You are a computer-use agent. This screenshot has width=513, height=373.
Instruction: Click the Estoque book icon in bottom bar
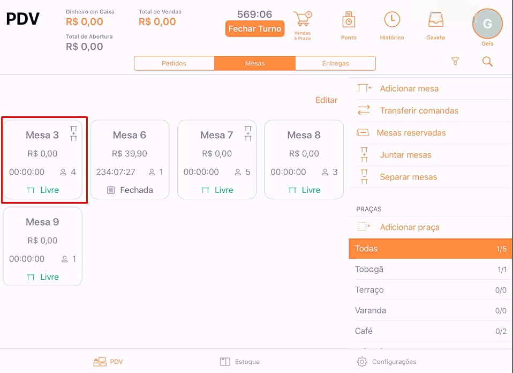coord(225,362)
